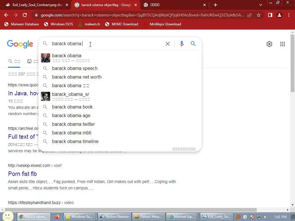Open a new Chrome tab

click(215, 5)
